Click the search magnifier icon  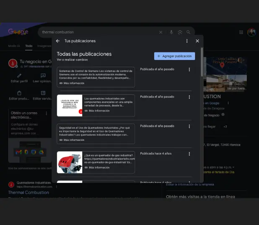pos(188,32)
